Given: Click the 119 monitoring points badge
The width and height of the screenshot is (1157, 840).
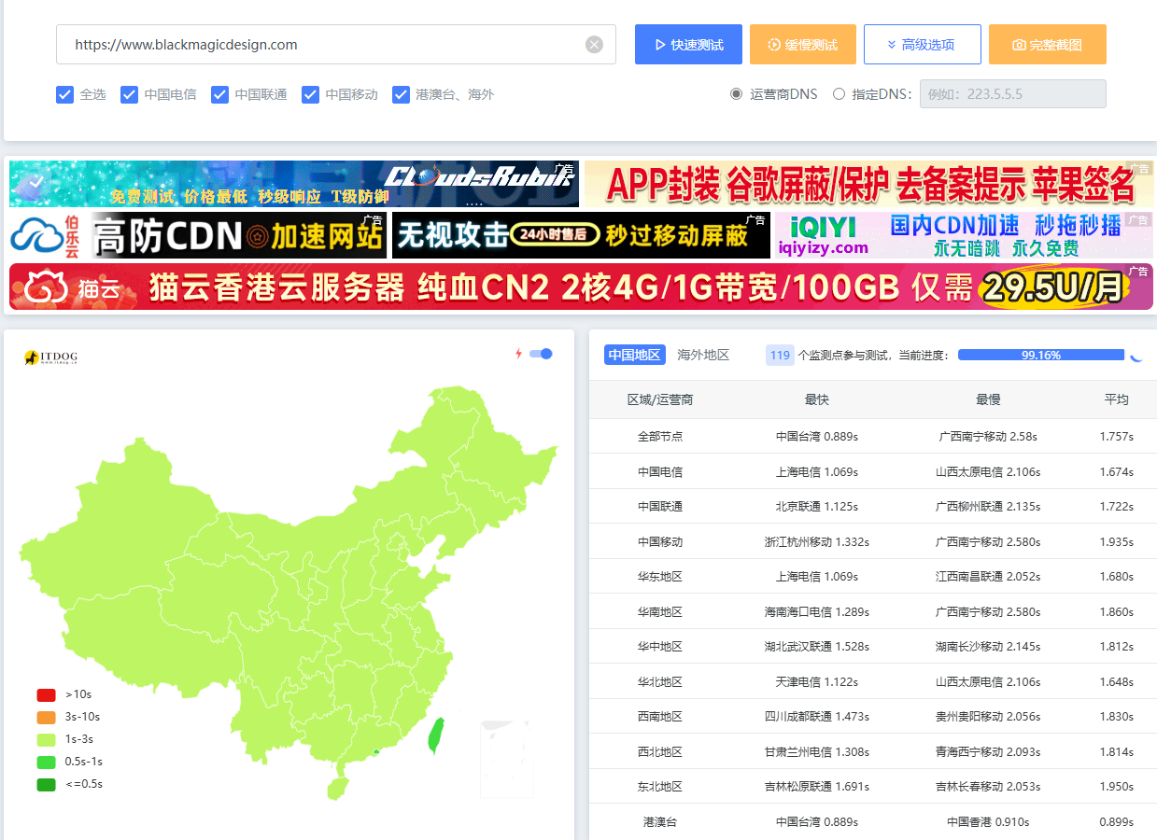Looking at the screenshot, I should [x=780, y=355].
